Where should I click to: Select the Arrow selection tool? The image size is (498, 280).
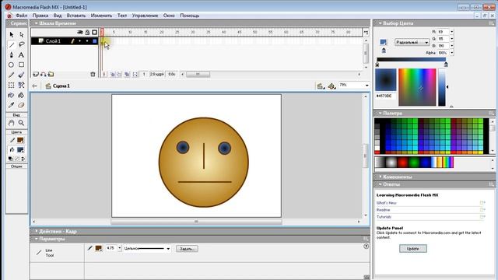[12, 34]
